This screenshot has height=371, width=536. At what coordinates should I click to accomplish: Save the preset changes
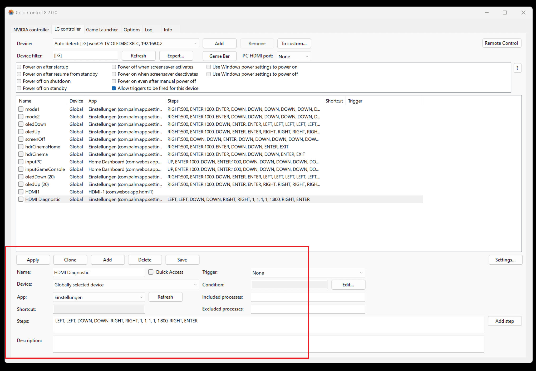(182, 260)
